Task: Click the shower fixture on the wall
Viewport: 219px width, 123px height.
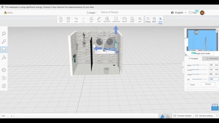Action: pos(84,40)
